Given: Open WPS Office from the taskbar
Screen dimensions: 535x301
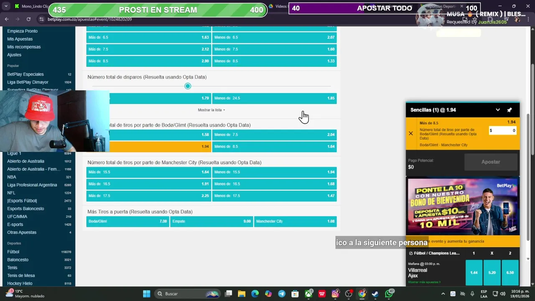Looking at the screenshot, I should tap(322, 294).
